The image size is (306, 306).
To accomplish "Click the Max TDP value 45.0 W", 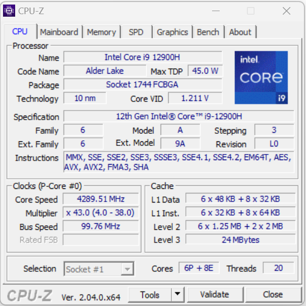I will [205, 71].
